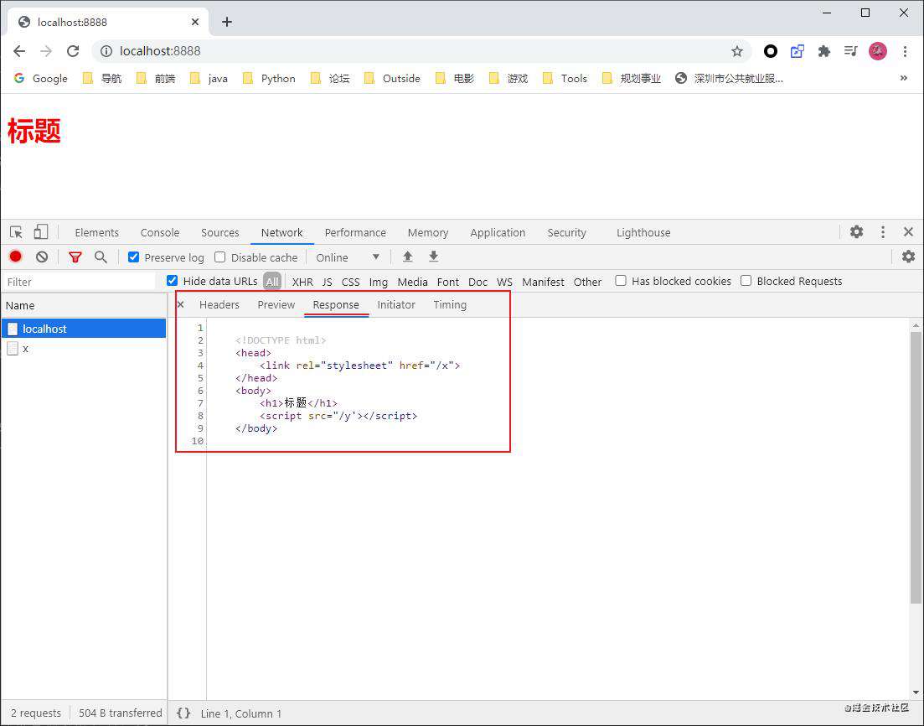Show the Preview tab

[x=276, y=304]
